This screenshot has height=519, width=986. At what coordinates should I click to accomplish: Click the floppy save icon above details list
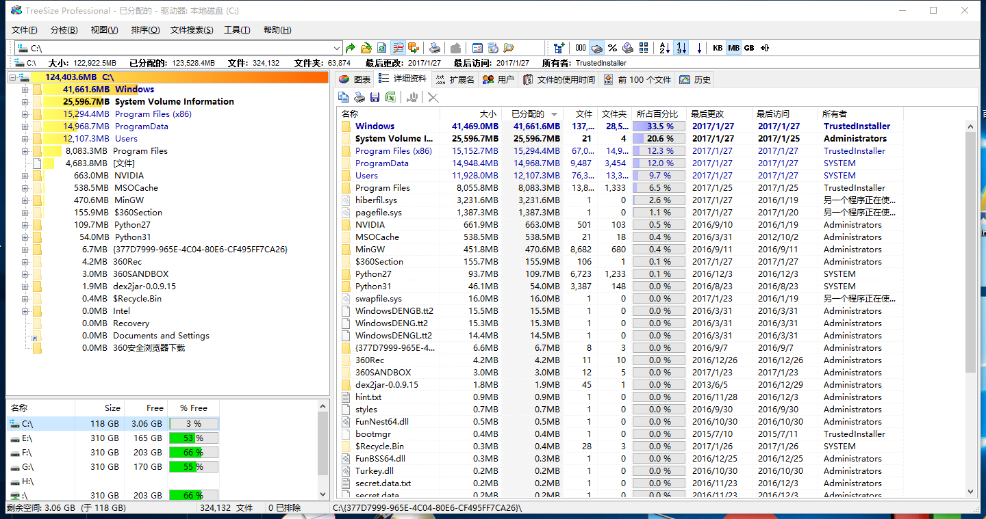click(375, 98)
